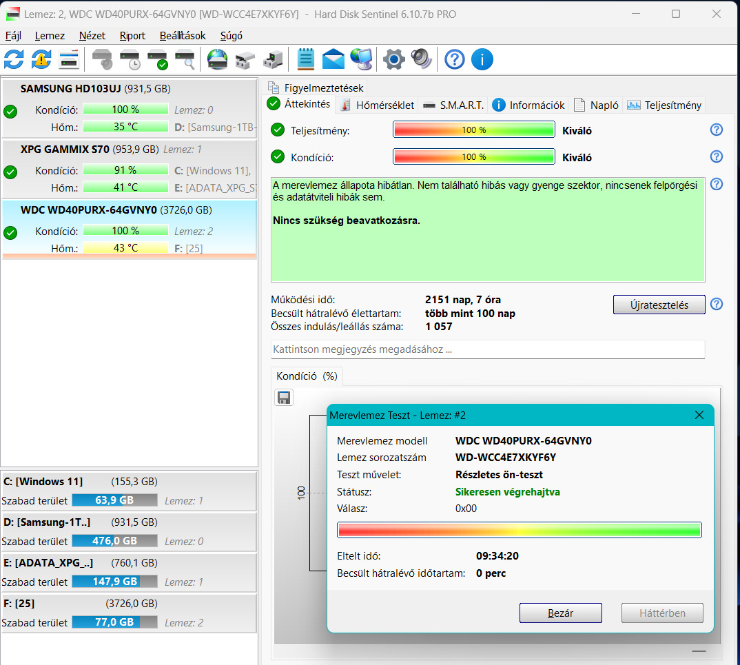Viewport: 740px width, 665px height.
Task: Click the 'WD-WCC4E7XKYF6Y' serial number in dialog
Action: pyautogui.click(x=506, y=458)
